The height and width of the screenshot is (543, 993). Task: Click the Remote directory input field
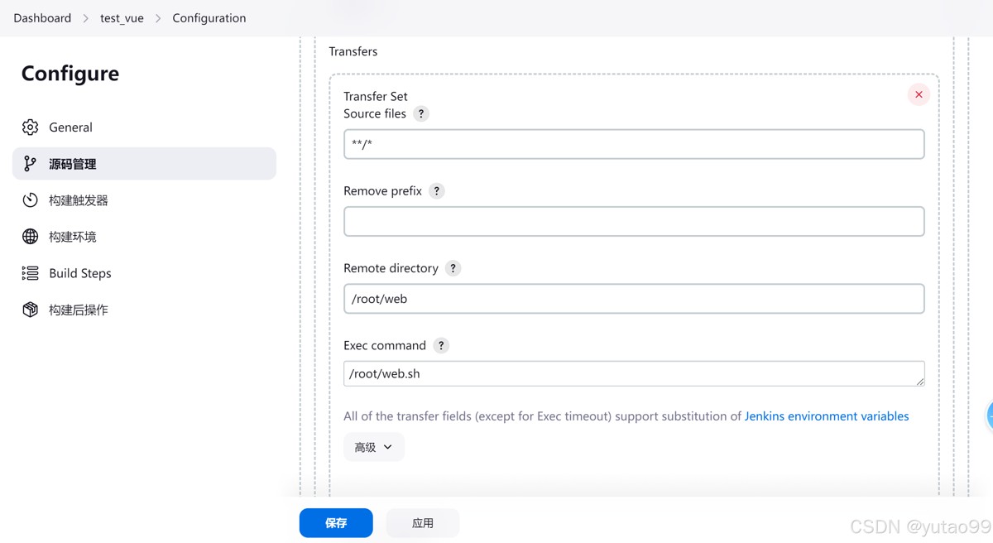[633, 299]
